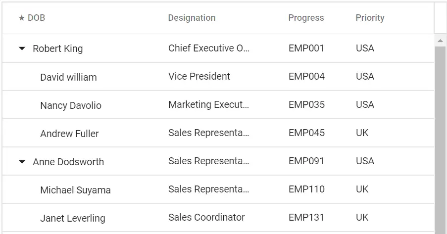Select the Nancy Davolio row
This screenshot has height=234, width=447.
point(71,105)
